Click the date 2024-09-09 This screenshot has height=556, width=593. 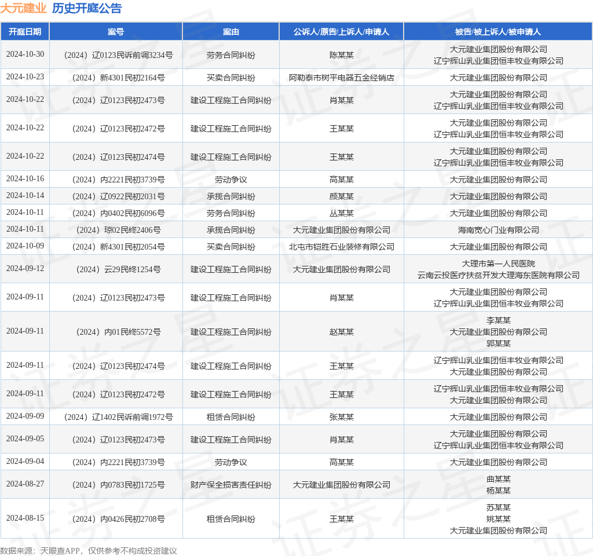pos(25,416)
